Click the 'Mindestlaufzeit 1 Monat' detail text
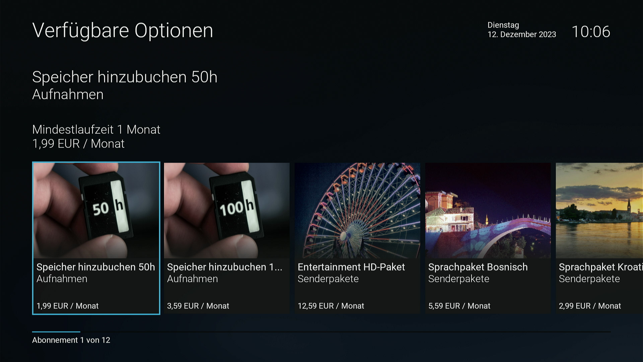The width and height of the screenshot is (643, 362). click(x=96, y=130)
